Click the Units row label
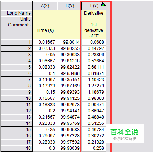The height and width of the screenshot is (152, 153). 17,19
